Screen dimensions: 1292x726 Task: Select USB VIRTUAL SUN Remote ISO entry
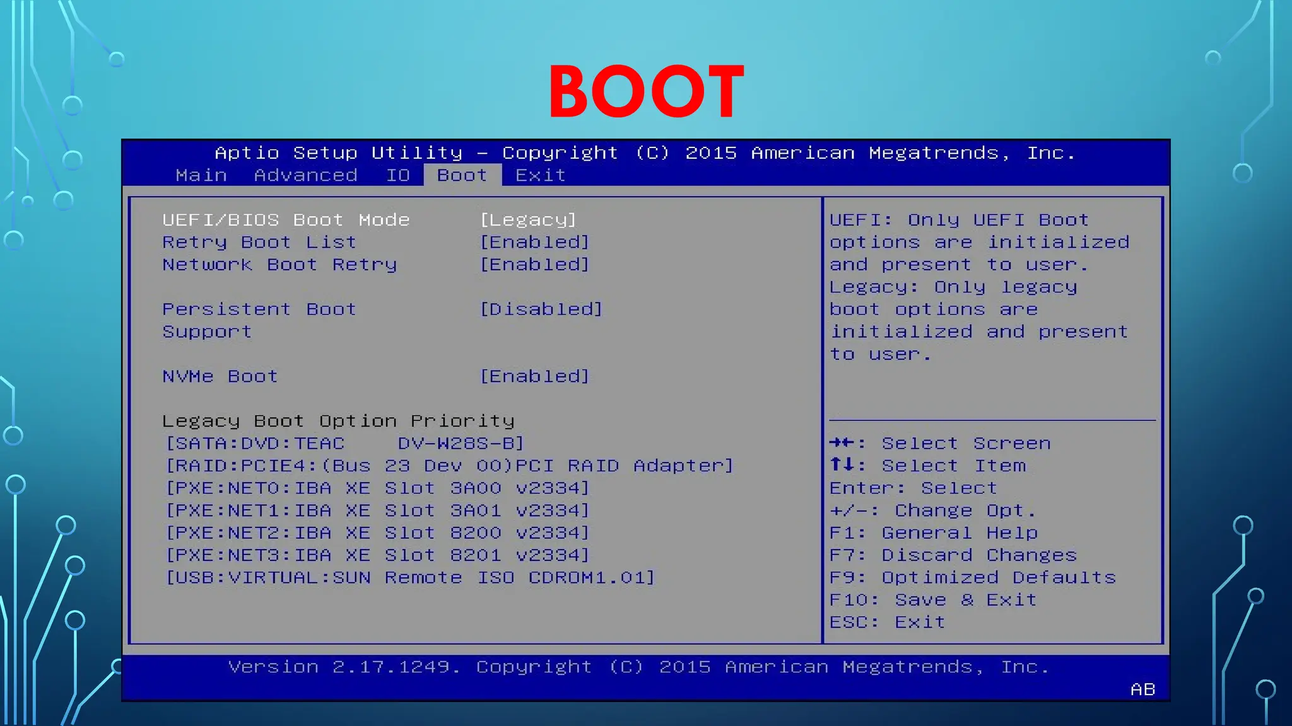[x=410, y=578]
